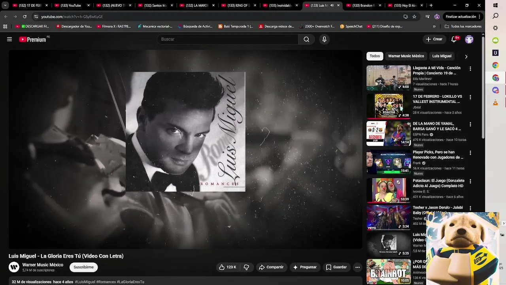Select the Todos filter chip
Viewport: 506px width, 285px height.
375,56
